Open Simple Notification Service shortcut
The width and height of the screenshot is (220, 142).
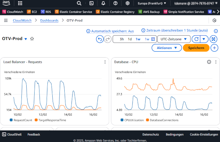click(x=184, y=12)
